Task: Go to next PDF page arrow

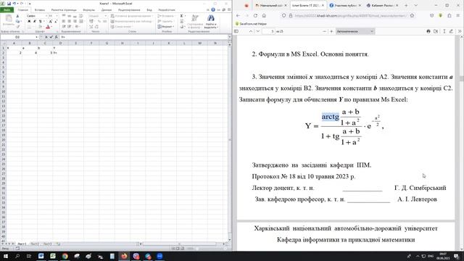Action: [x=258, y=31]
